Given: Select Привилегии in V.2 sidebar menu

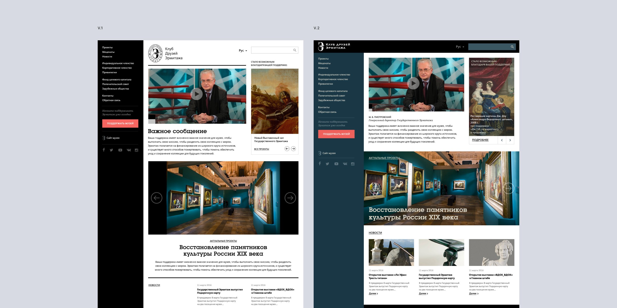Looking at the screenshot, I should click(325, 84).
